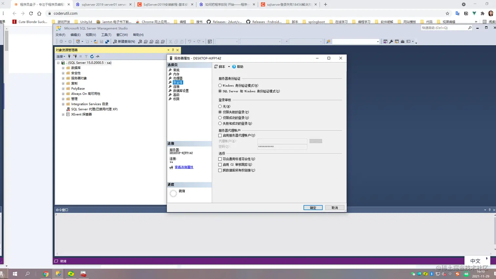Check 启用 C2 审核跟踪 option
The image size is (496, 279).
(220, 165)
